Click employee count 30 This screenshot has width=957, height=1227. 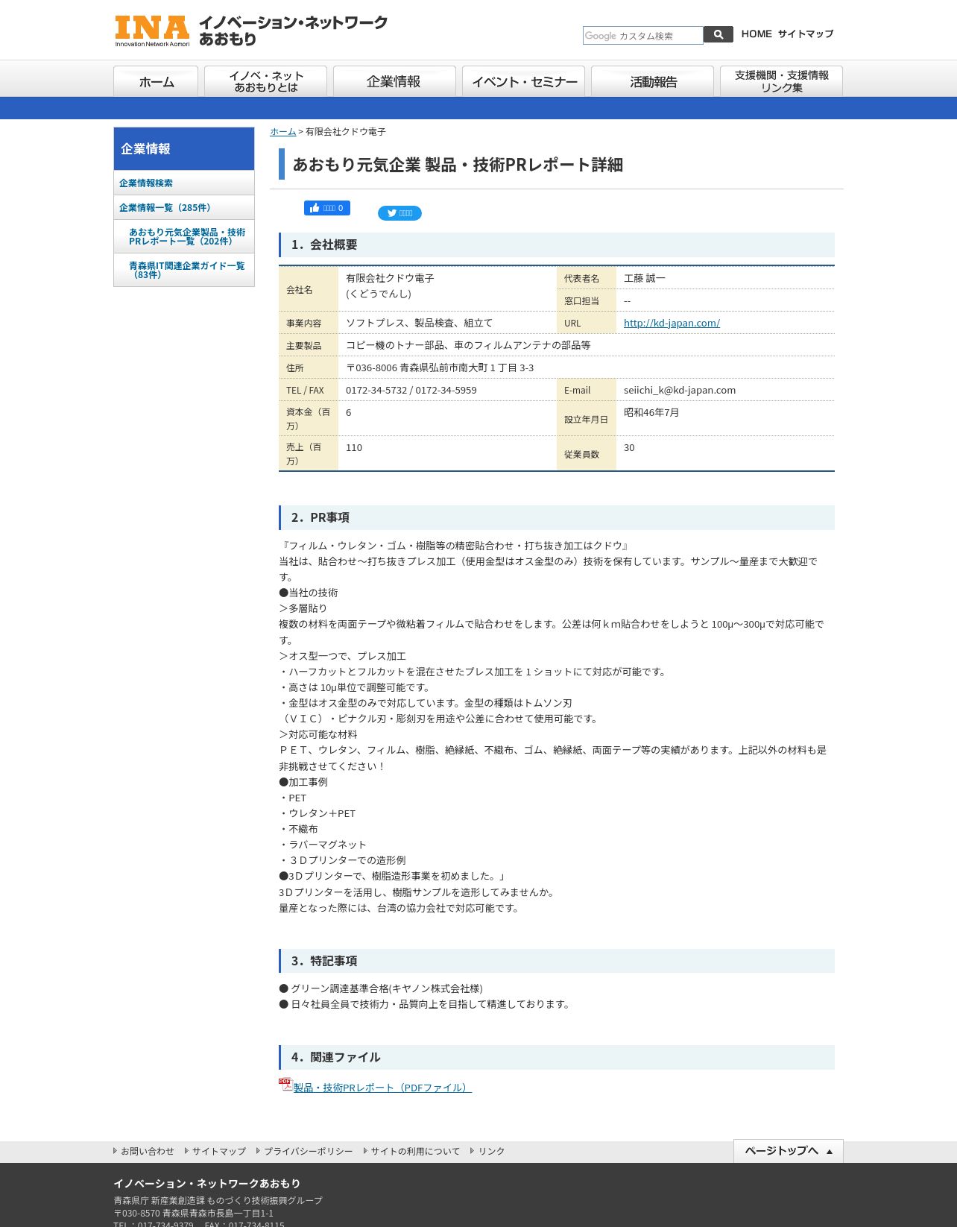click(x=629, y=448)
